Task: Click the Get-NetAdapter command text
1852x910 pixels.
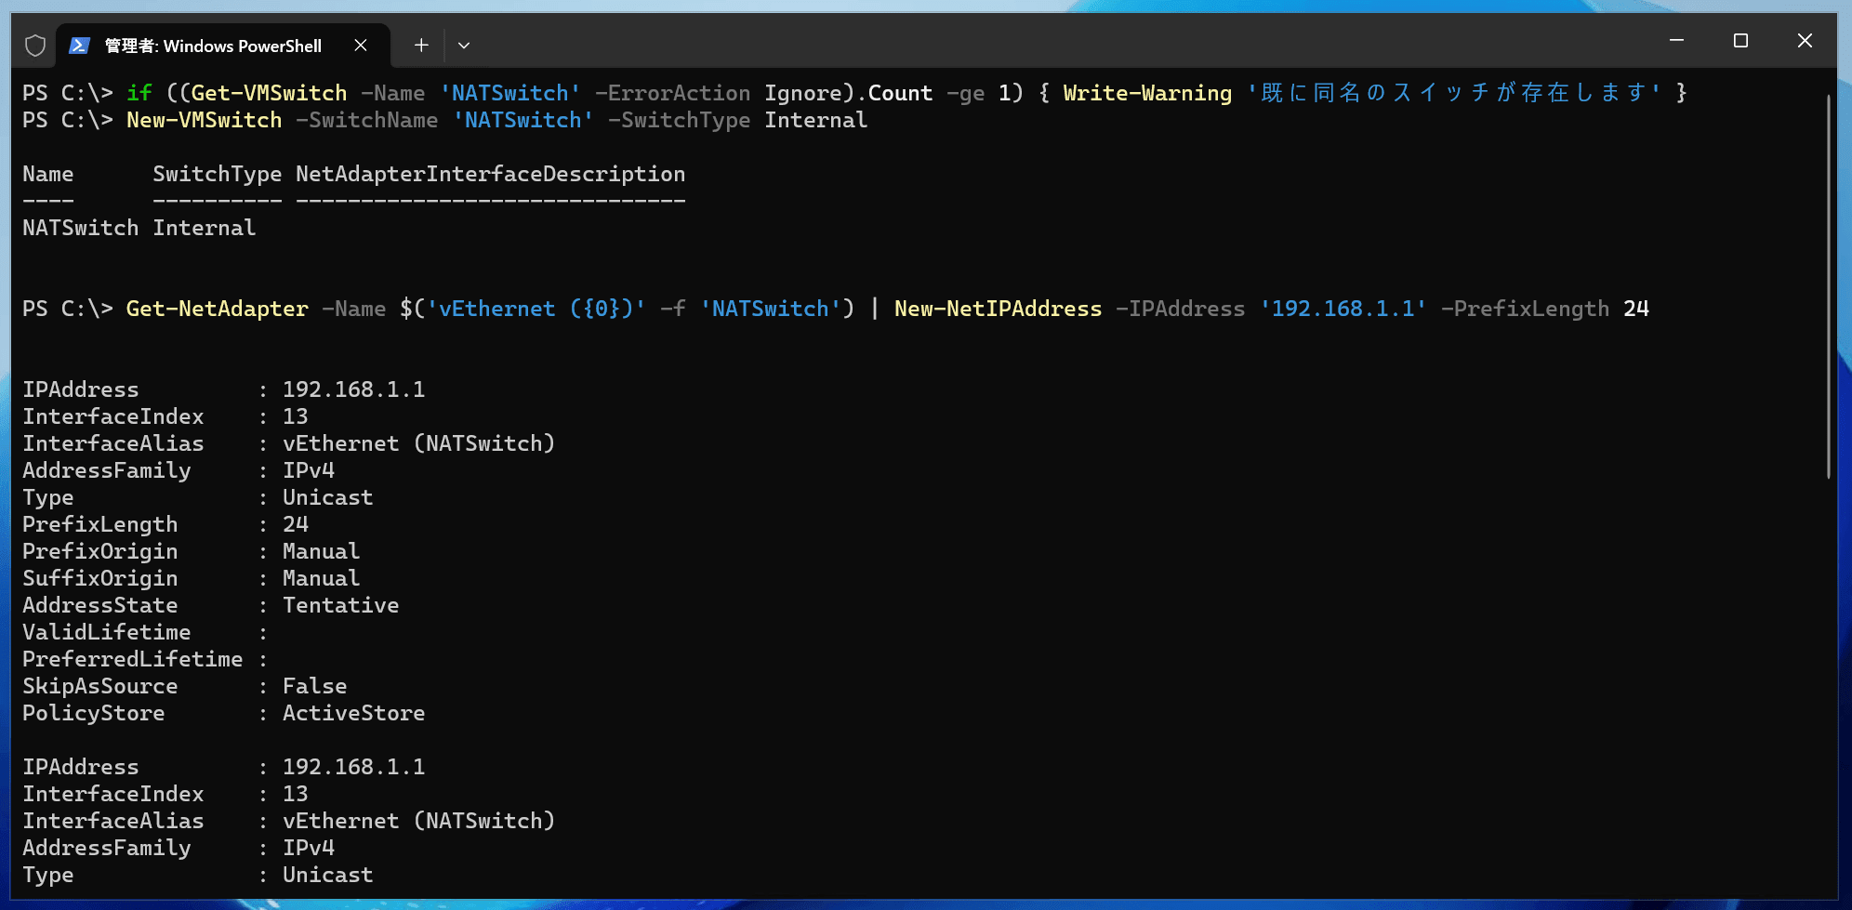Action: coord(216,309)
